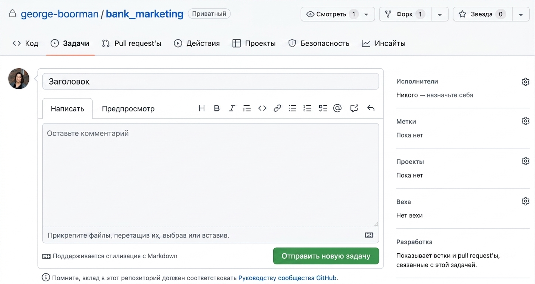The image size is (535, 284).
Task: Open the Безопасность tab
Action: pyautogui.click(x=319, y=43)
